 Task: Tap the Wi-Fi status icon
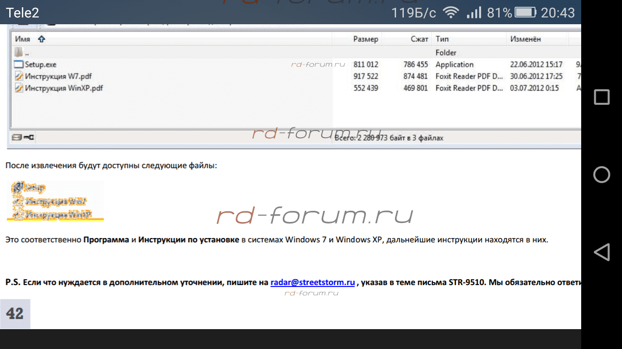[x=451, y=13]
